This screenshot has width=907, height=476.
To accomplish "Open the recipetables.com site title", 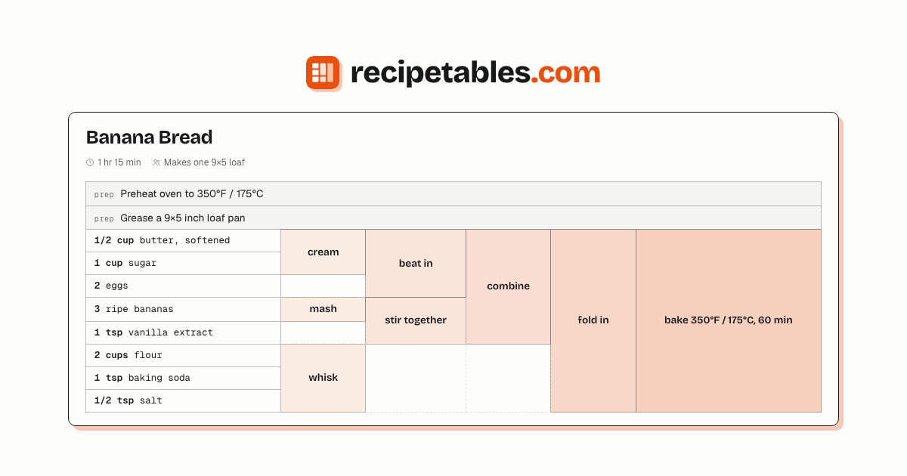I will [475, 73].
